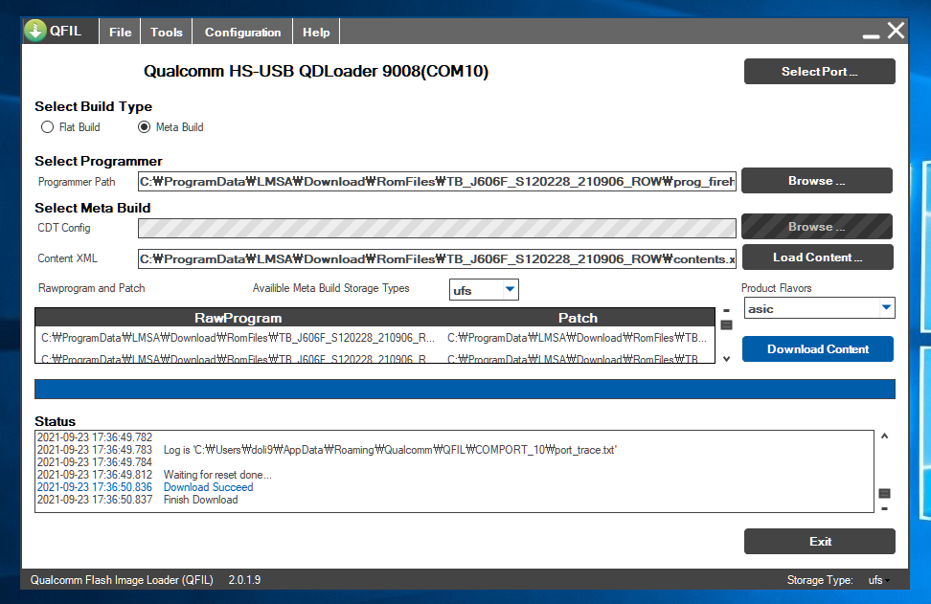Image resolution: width=931 pixels, height=604 pixels.
Task: Click the blue download progress bar
Action: pyautogui.click(x=465, y=390)
